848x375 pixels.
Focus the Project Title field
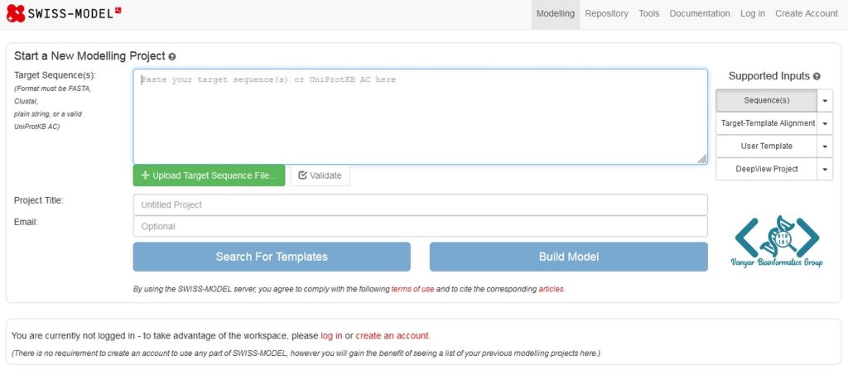point(420,204)
